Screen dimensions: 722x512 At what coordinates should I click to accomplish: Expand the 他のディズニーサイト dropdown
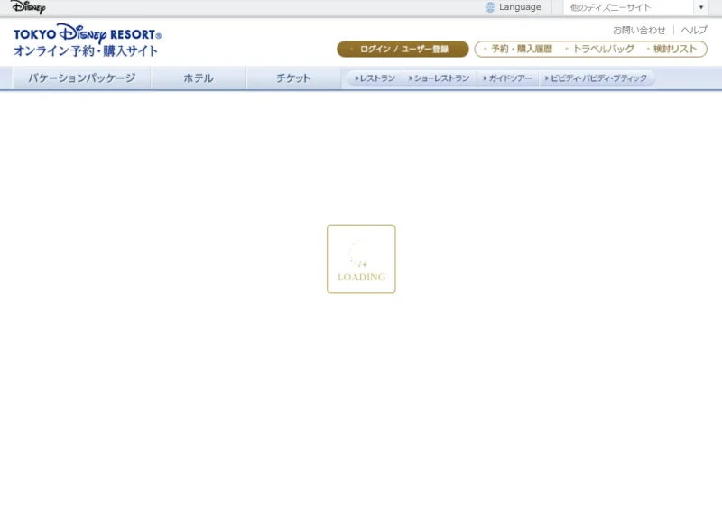coord(635,7)
